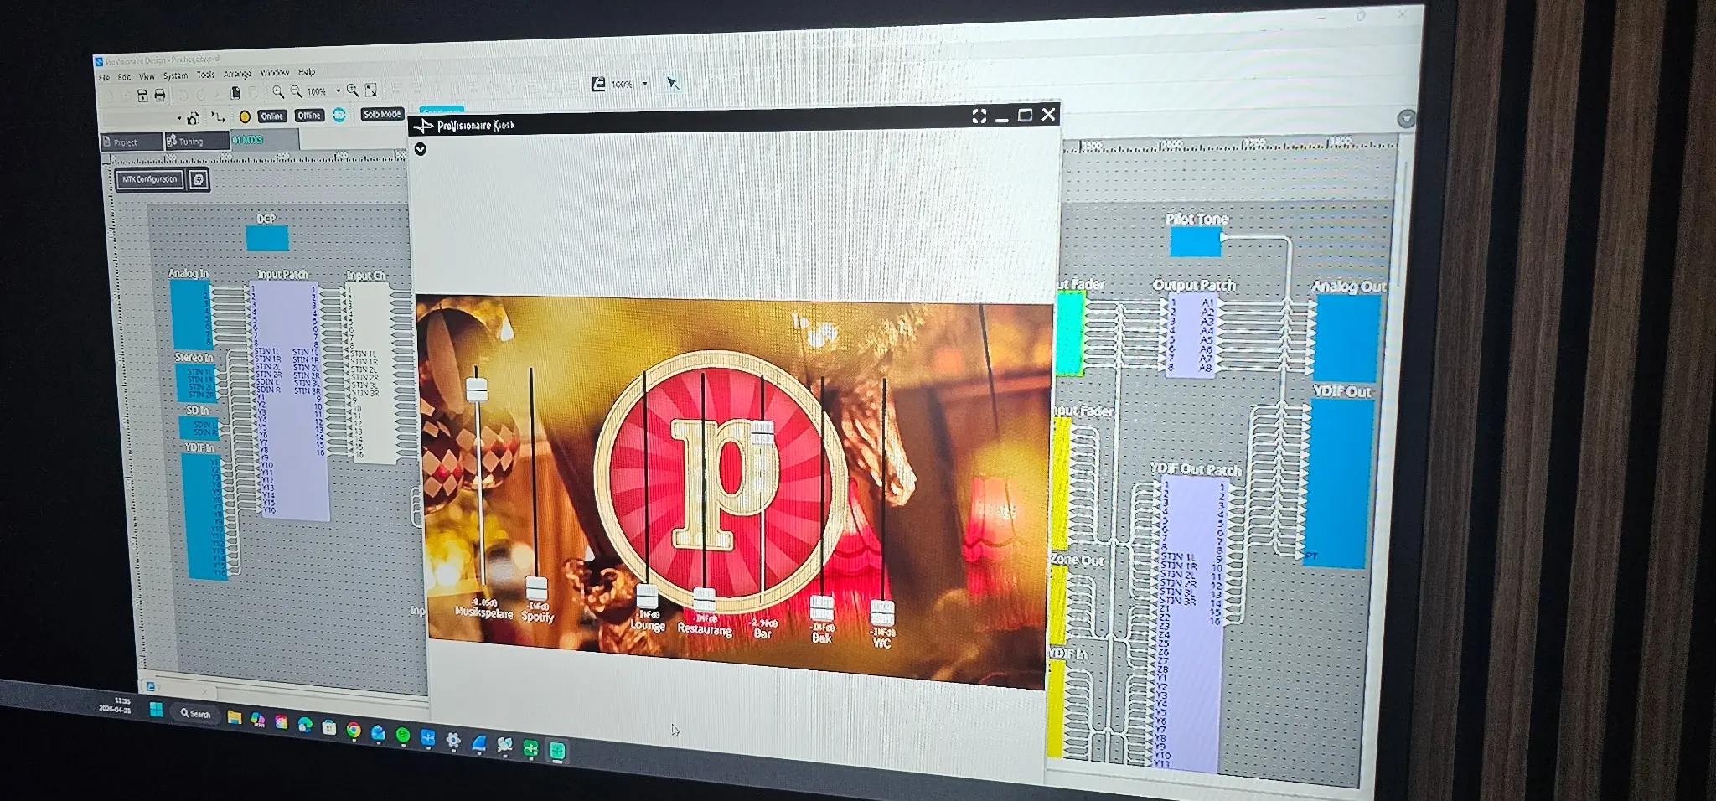1716x801 pixels.
Task: Open the Arrange menu
Action: [x=237, y=74]
